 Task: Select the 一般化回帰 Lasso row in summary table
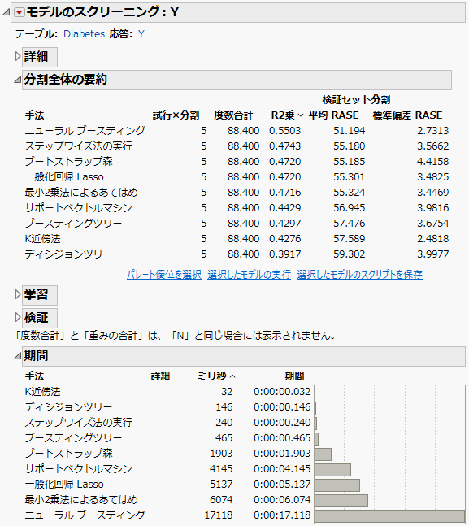tap(237, 176)
